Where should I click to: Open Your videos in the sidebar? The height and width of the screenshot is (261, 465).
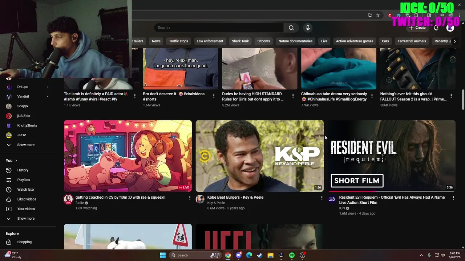point(26,209)
